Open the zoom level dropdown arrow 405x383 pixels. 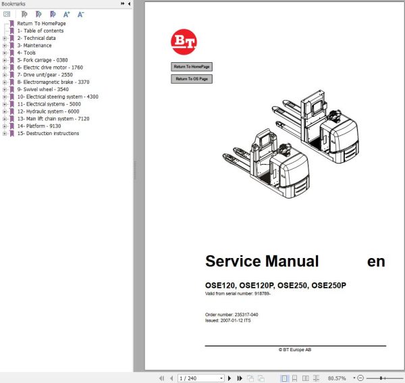coord(354,378)
